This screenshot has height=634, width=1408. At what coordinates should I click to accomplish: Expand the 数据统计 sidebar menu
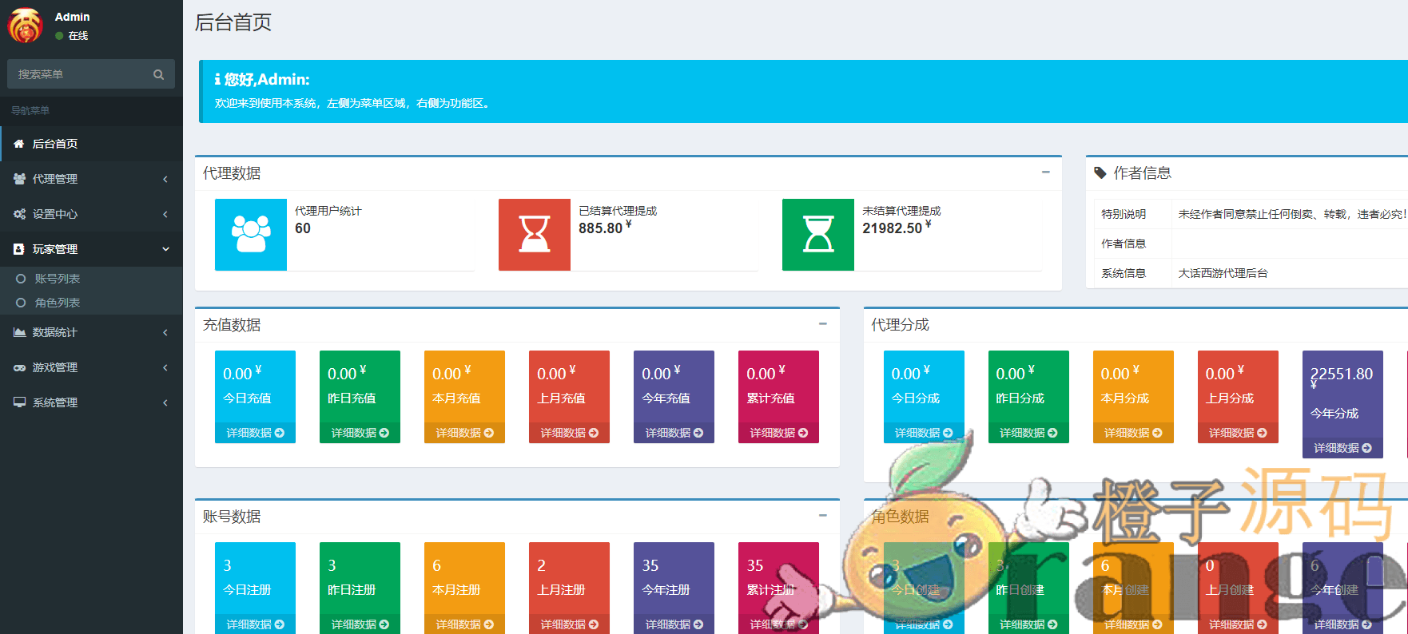(91, 332)
